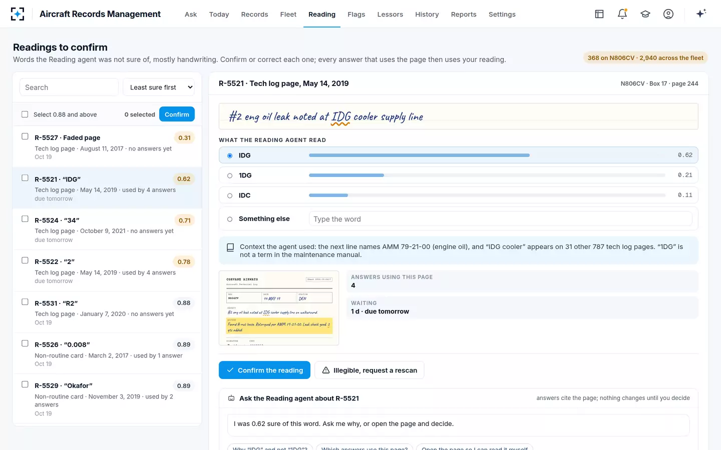
Task: Switch to the Ask tab
Action: (191, 14)
